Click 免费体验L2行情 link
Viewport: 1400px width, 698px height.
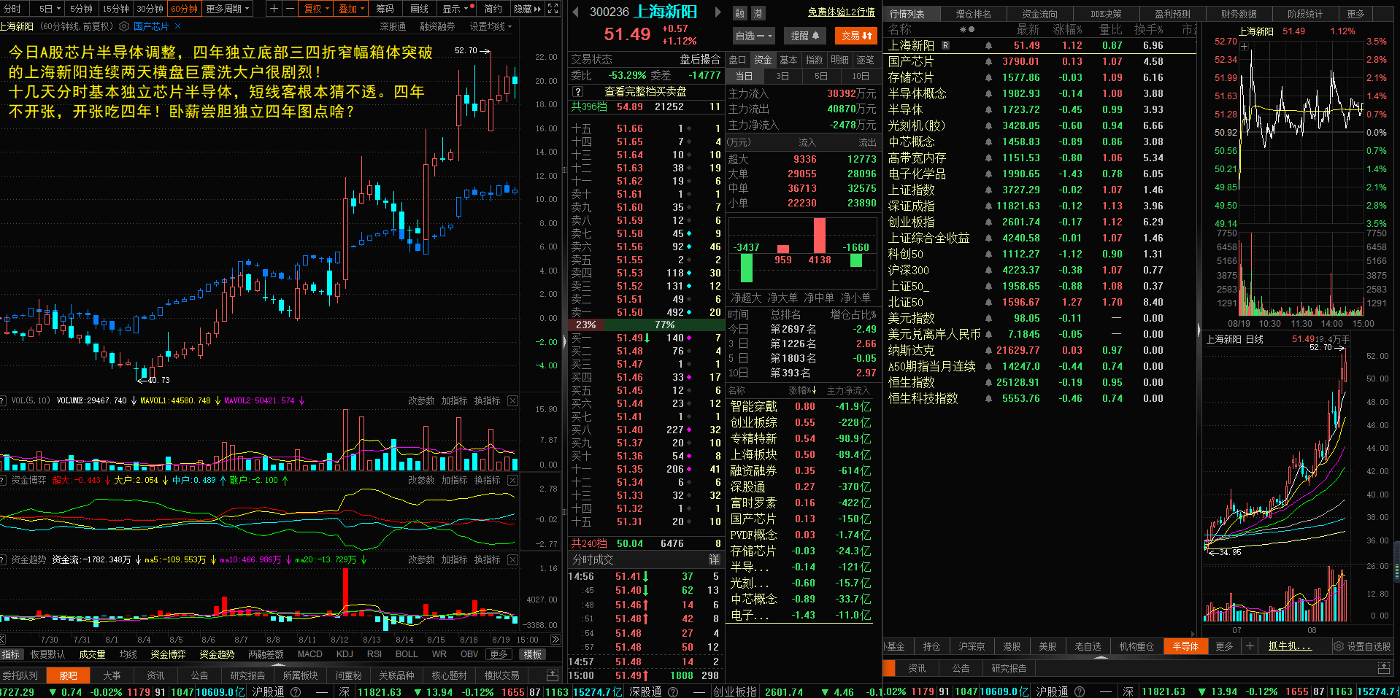pyautogui.click(x=842, y=12)
